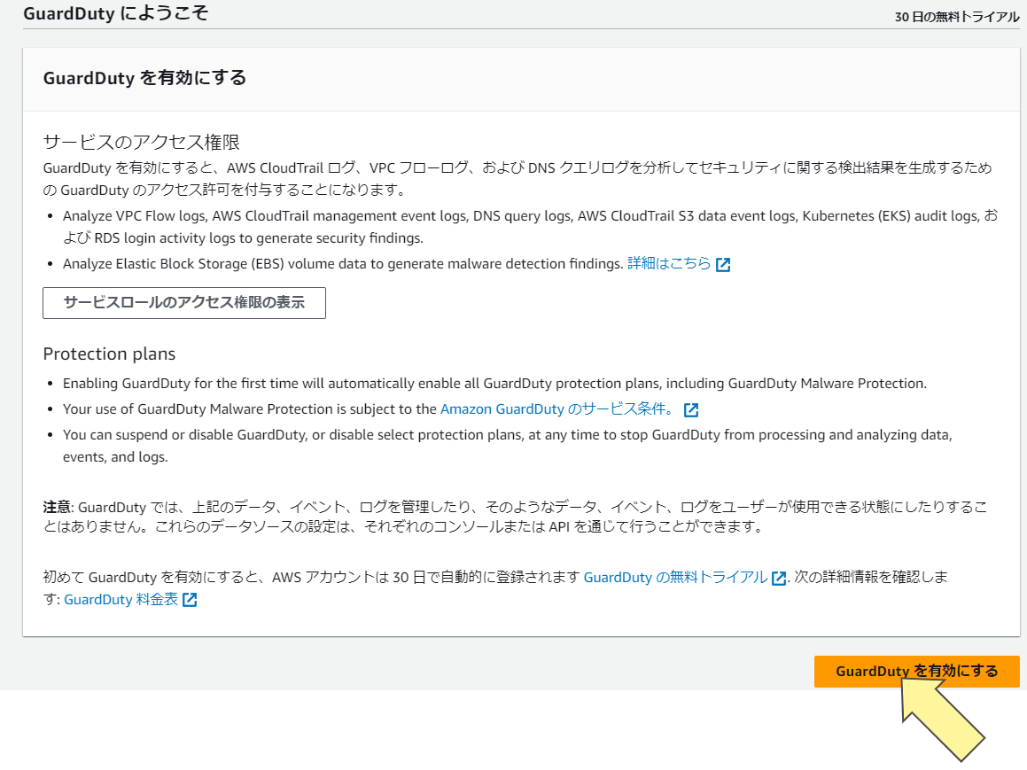Click bullet text starting Analyze VPC Flow logs
This screenshot has height=770, width=1027.
pyautogui.click(x=531, y=227)
